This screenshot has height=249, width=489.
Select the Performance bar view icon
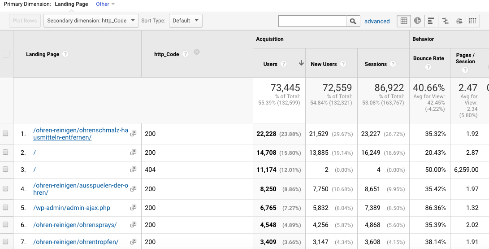tap(431, 21)
